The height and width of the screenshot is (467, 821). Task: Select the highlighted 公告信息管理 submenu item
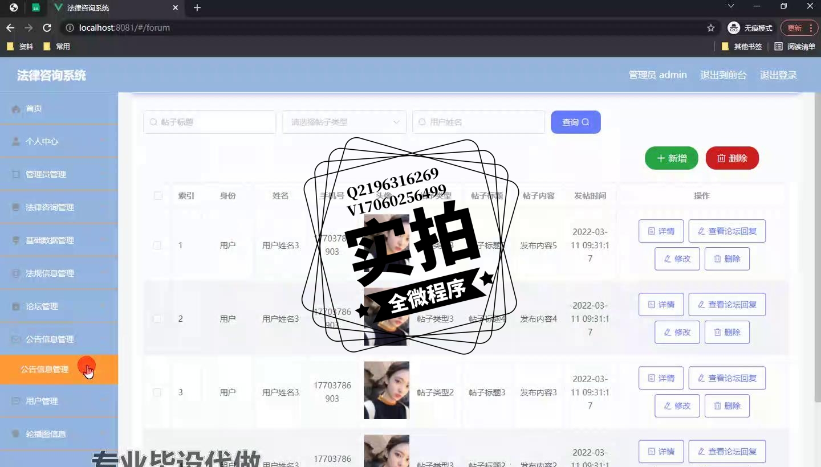(x=59, y=370)
